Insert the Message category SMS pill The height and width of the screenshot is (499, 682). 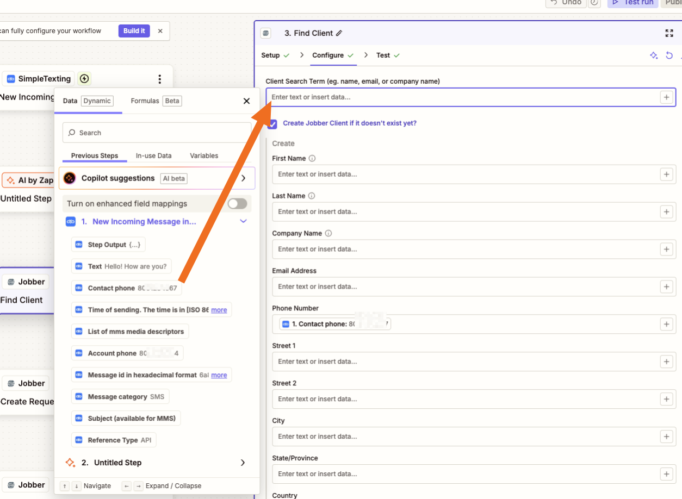120,397
